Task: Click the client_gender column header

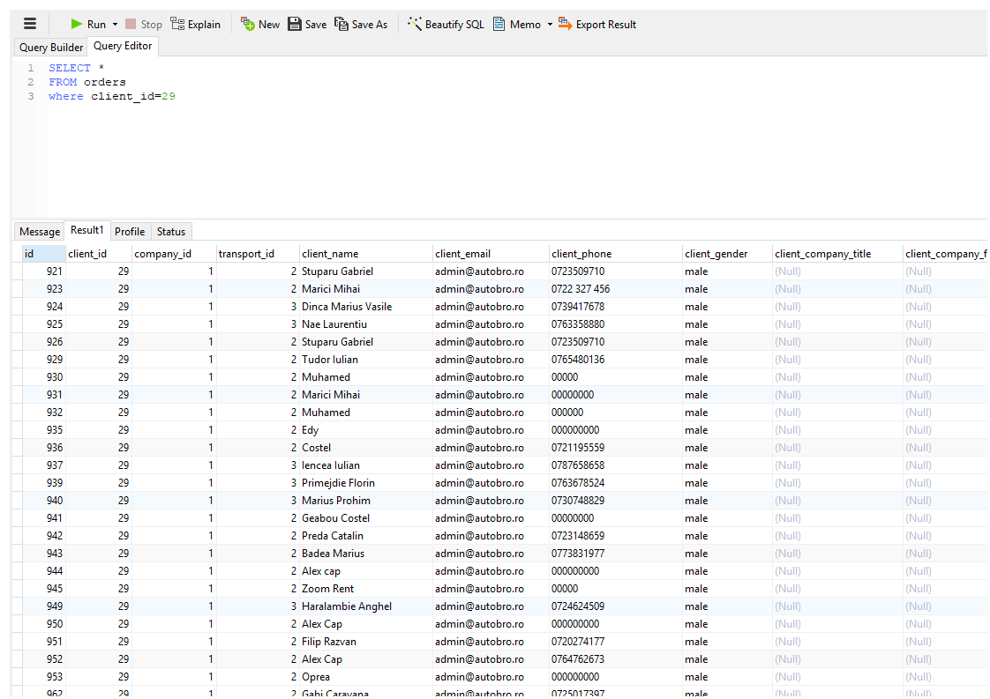Action: [727, 254]
